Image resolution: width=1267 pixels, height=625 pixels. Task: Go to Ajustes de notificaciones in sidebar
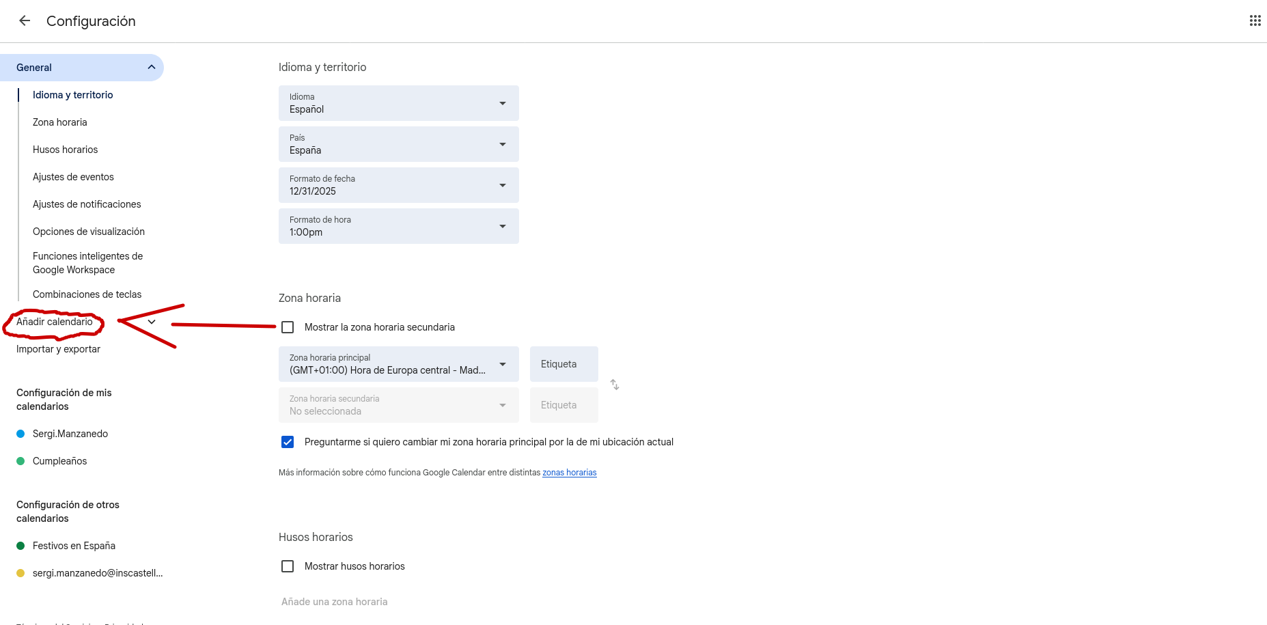coord(87,204)
